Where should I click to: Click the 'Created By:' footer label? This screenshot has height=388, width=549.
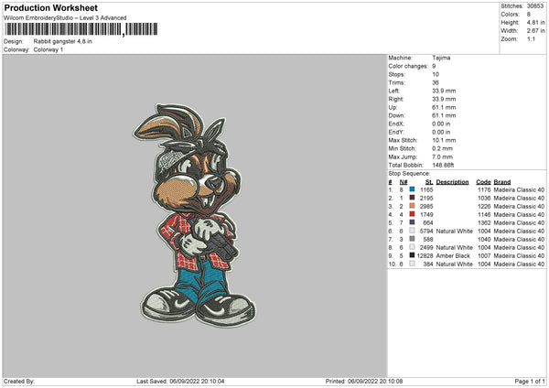coord(19,382)
